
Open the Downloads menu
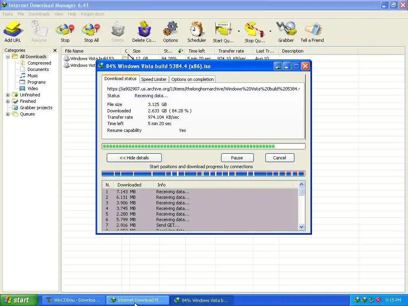(39, 14)
